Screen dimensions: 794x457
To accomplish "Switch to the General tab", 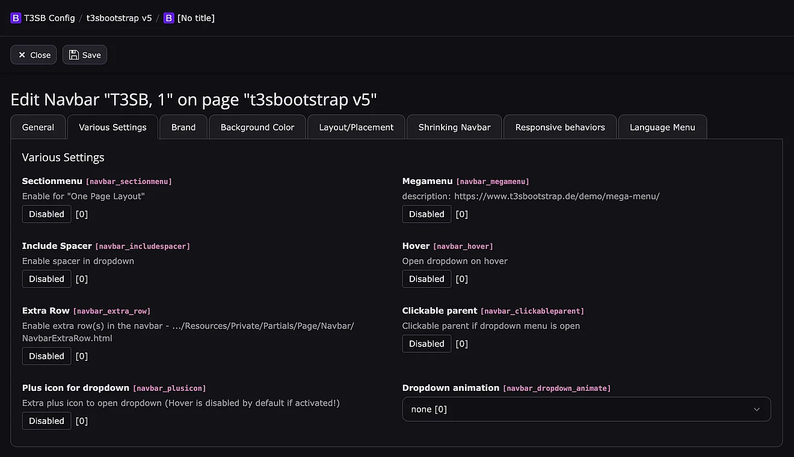I will pyautogui.click(x=38, y=127).
